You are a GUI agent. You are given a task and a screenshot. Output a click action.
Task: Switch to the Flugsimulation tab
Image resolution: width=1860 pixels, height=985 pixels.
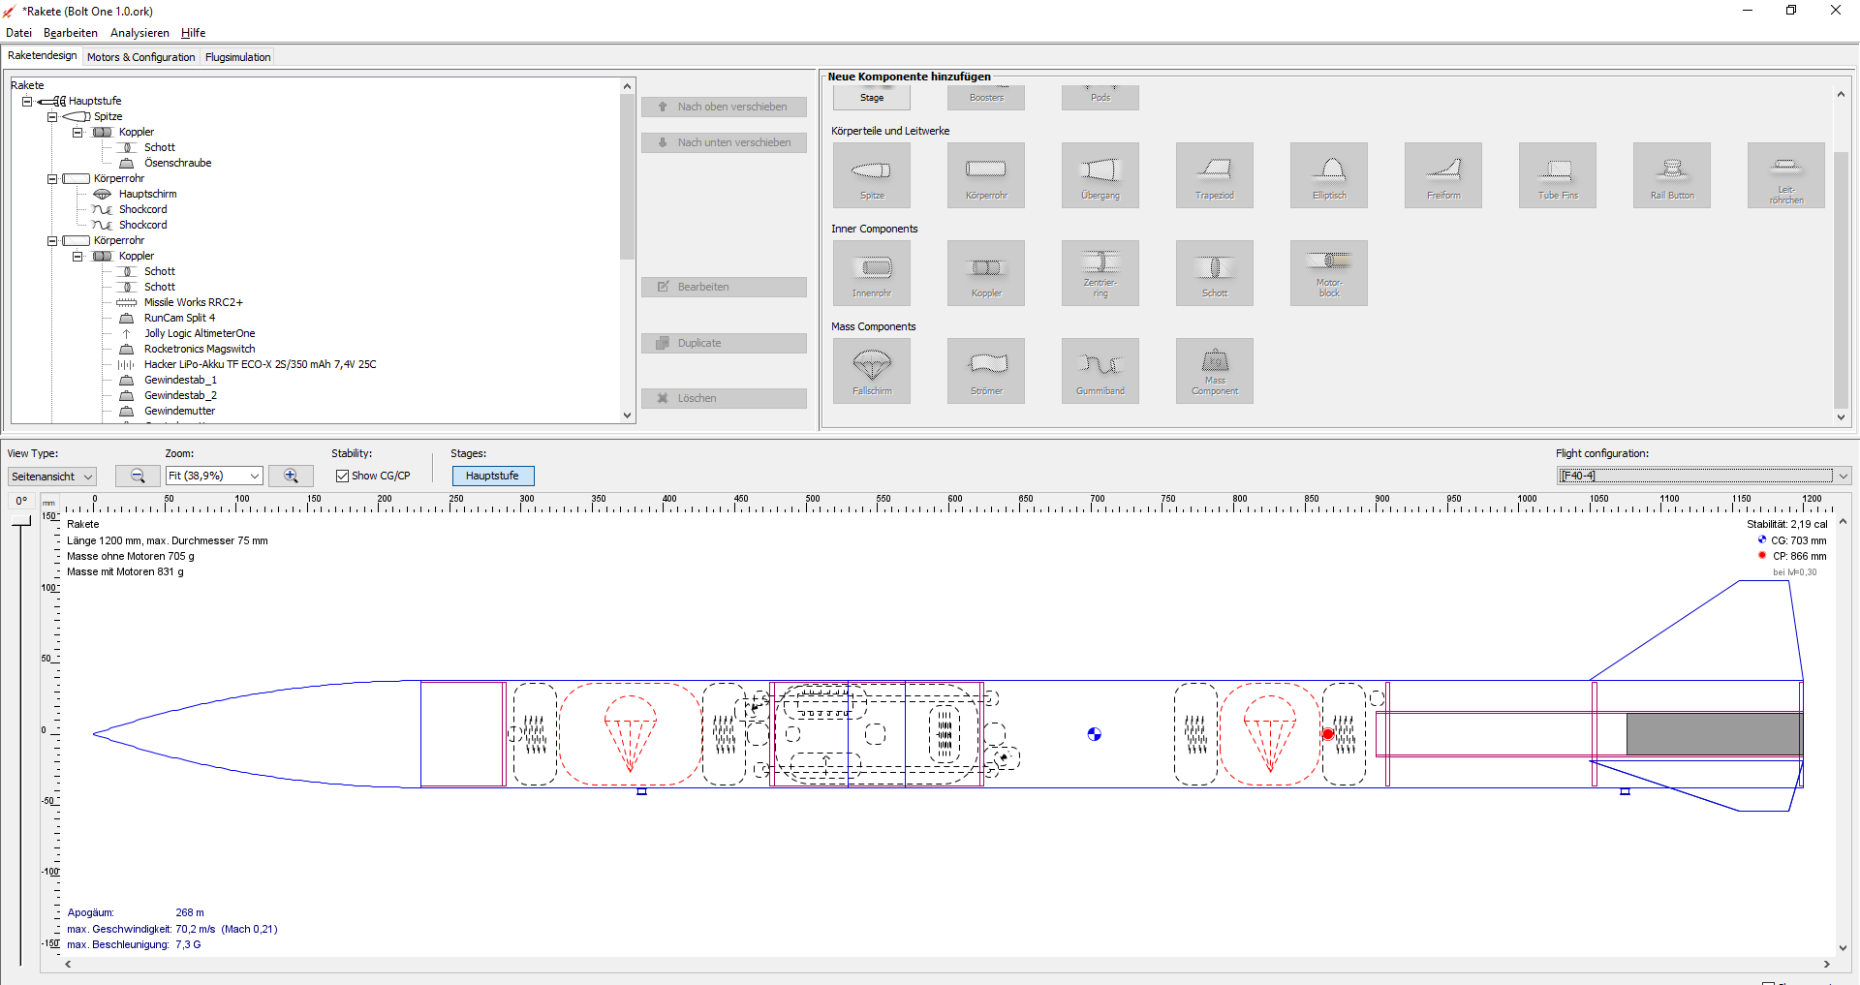tap(237, 57)
